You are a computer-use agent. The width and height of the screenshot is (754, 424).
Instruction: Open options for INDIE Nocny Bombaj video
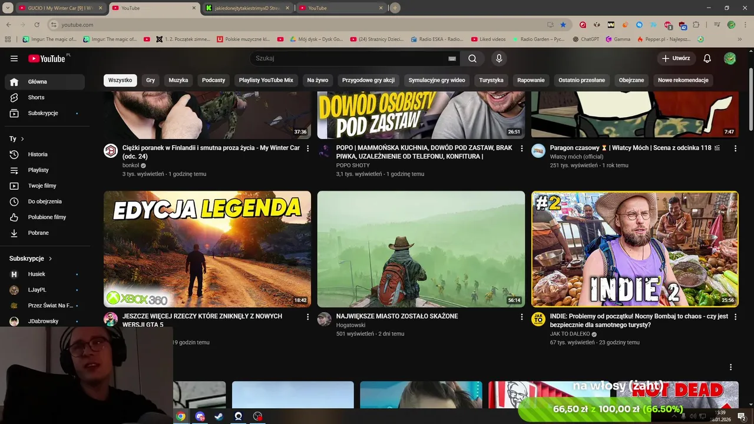pyautogui.click(x=735, y=317)
